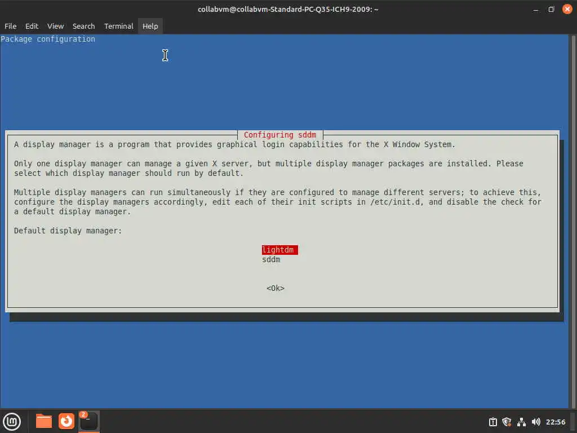
Task: Open the View menu
Action: point(56,26)
